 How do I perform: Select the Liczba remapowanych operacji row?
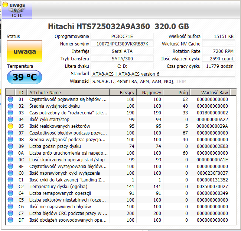click(x=118, y=193)
